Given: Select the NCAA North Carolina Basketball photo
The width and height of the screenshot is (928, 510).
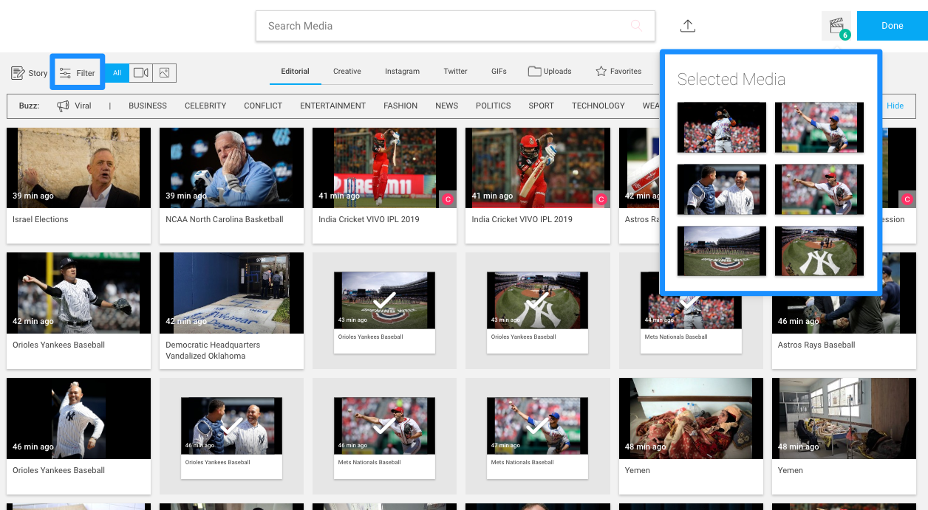Looking at the screenshot, I should (231, 168).
